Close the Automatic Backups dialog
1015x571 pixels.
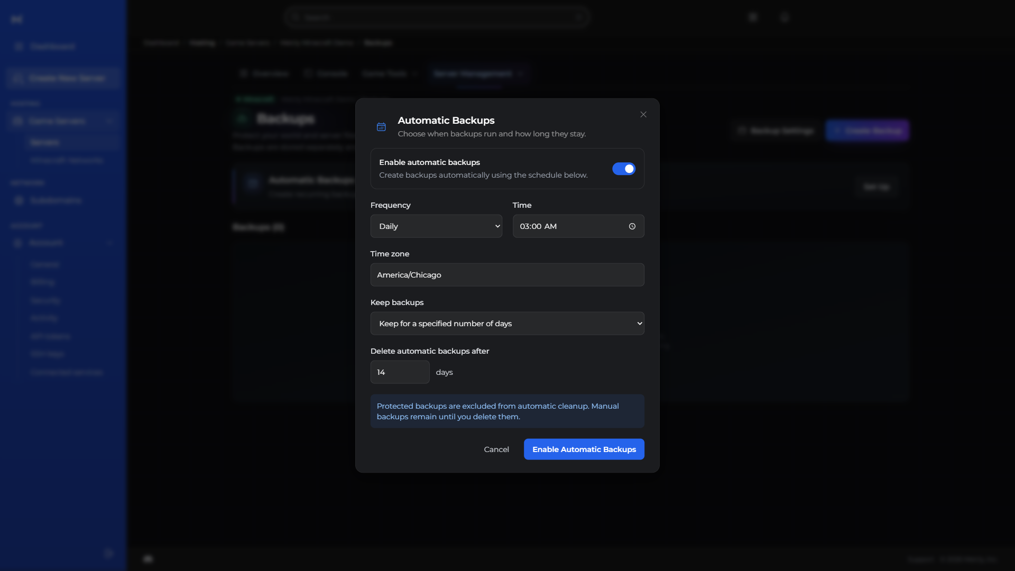pos(643,115)
